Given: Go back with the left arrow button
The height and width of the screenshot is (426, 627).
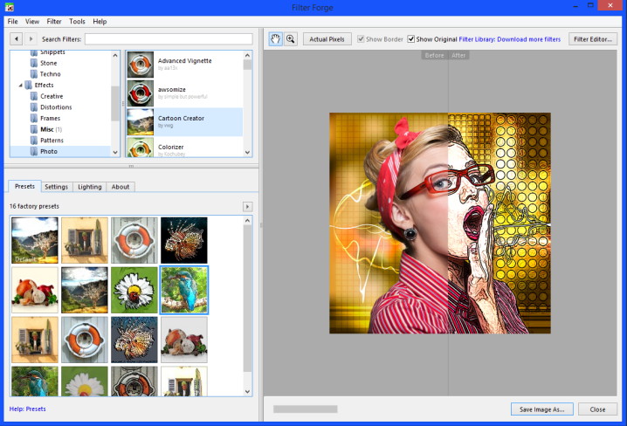Looking at the screenshot, I should click(x=17, y=39).
